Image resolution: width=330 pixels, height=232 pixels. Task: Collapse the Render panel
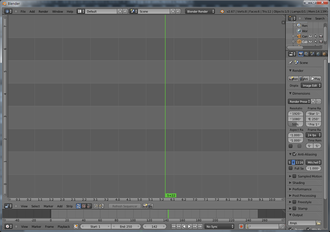click(x=290, y=71)
